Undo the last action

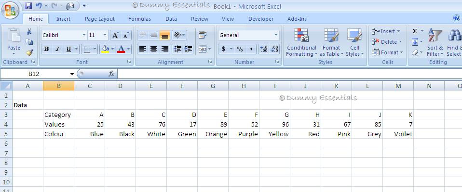pyautogui.click(x=39, y=6)
